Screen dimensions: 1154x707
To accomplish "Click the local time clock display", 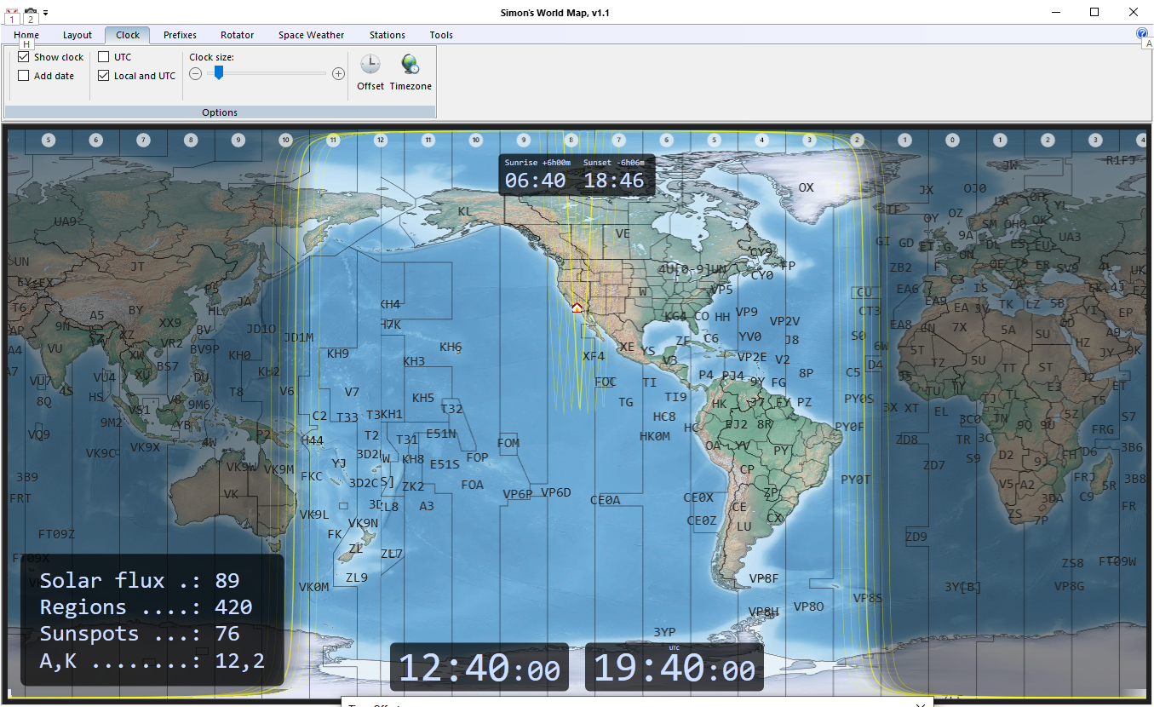I will pyautogui.click(x=479, y=668).
